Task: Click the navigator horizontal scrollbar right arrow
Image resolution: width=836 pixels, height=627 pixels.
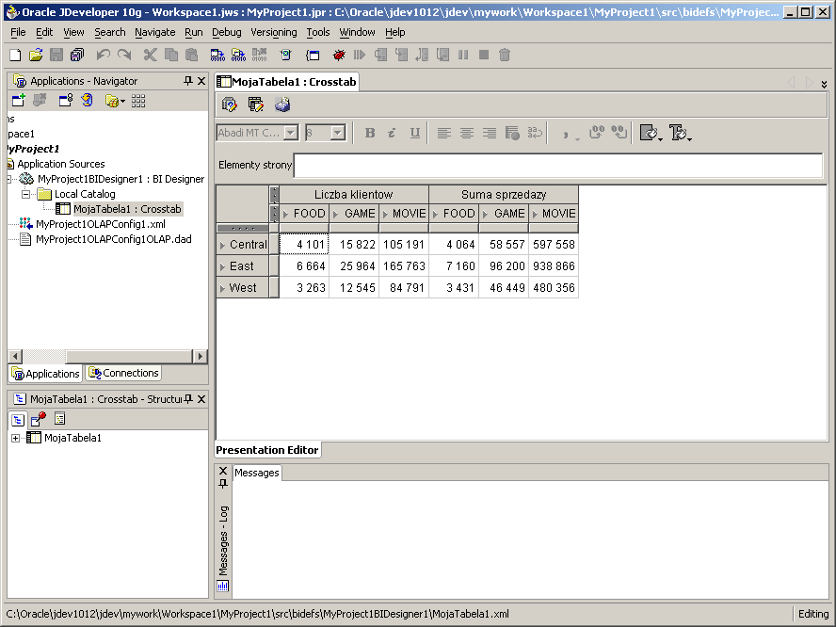Action: click(x=200, y=356)
